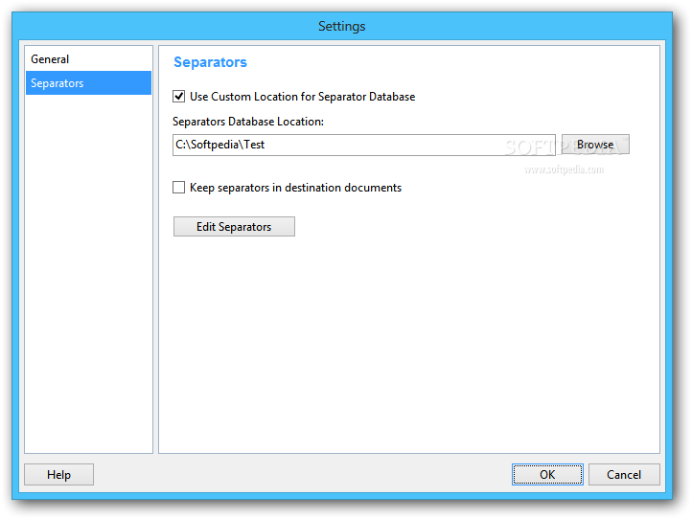This screenshot has height=519, width=692.
Task: Browse for separator database folder
Action: (595, 145)
